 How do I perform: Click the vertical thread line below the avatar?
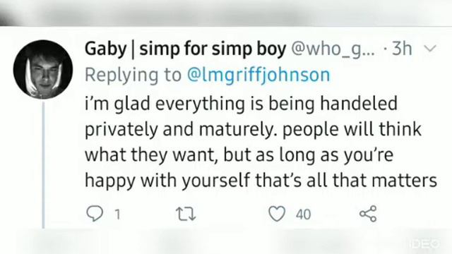click(x=44, y=164)
